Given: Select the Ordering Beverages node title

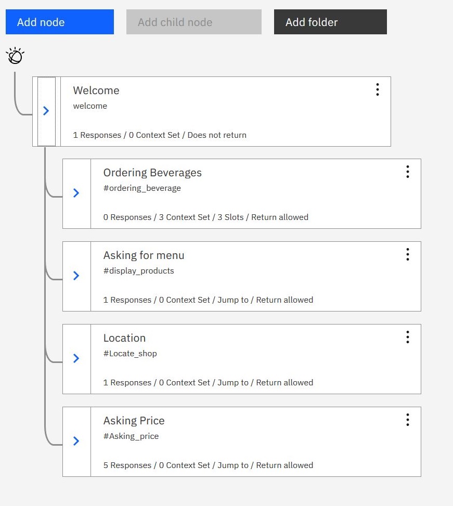Looking at the screenshot, I should (152, 173).
